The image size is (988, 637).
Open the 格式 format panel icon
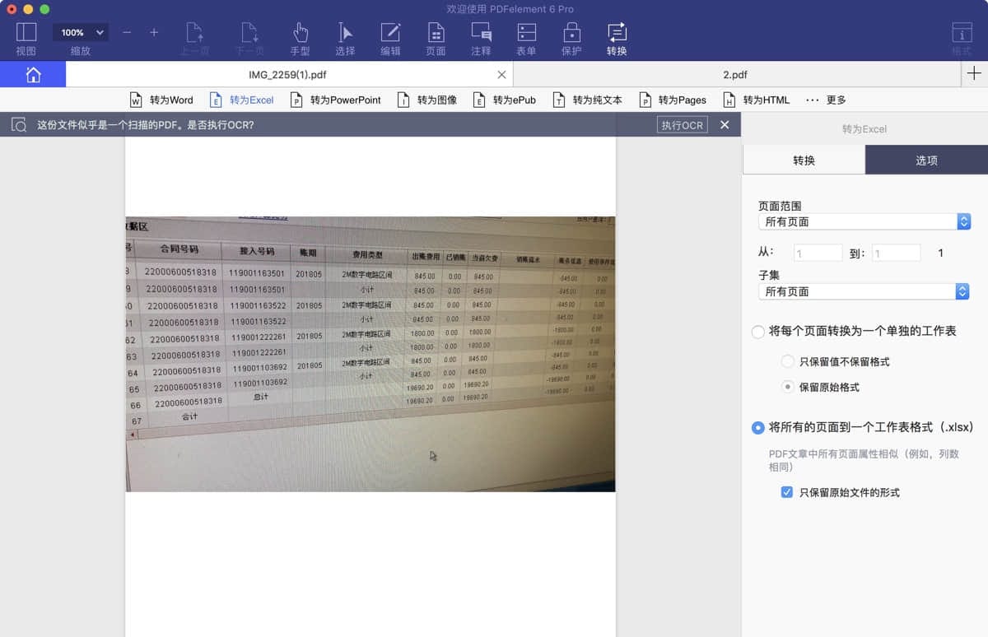point(961,39)
